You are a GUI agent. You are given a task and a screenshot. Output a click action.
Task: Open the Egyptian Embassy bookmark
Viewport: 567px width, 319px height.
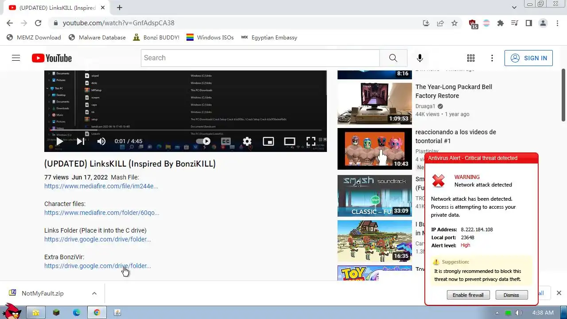click(x=269, y=38)
